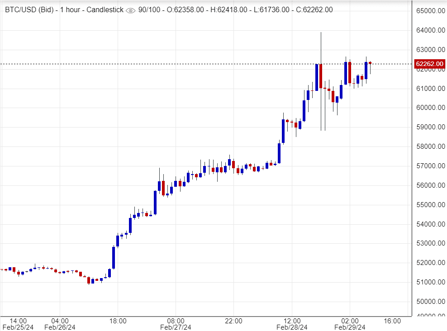Viewport: 447px width, 331px height.
Task: Toggle the eye visibility icon in header
Action: tap(130, 10)
